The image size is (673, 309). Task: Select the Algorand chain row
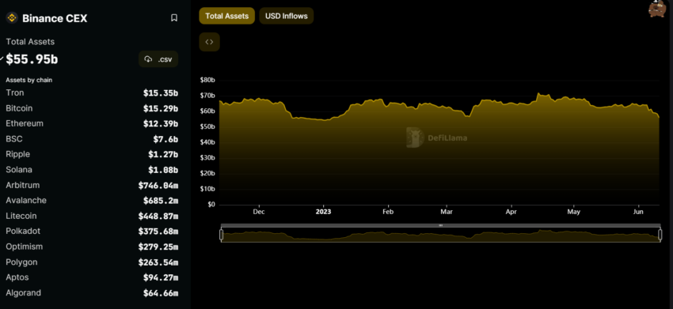(92, 293)
